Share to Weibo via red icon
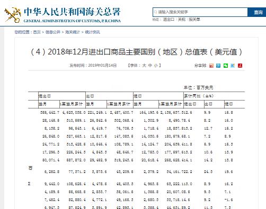The width and height of the screenshot is (266, 209). 211,66
